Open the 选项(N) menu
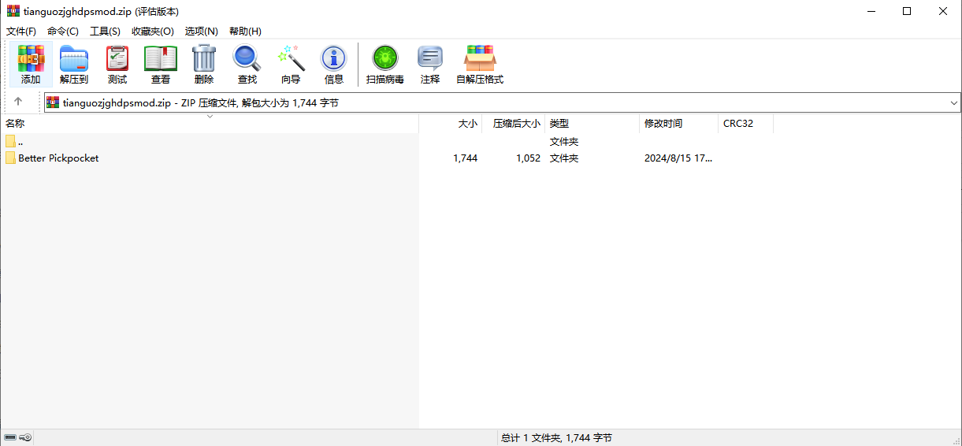962x446 pixels. (x=202, y=31)
